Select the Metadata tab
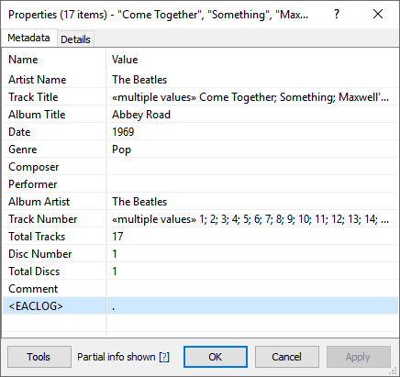 point(28,38)
